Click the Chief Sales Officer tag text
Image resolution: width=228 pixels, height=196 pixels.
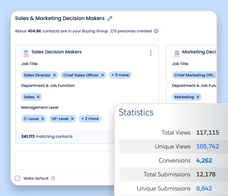point(81,75)
